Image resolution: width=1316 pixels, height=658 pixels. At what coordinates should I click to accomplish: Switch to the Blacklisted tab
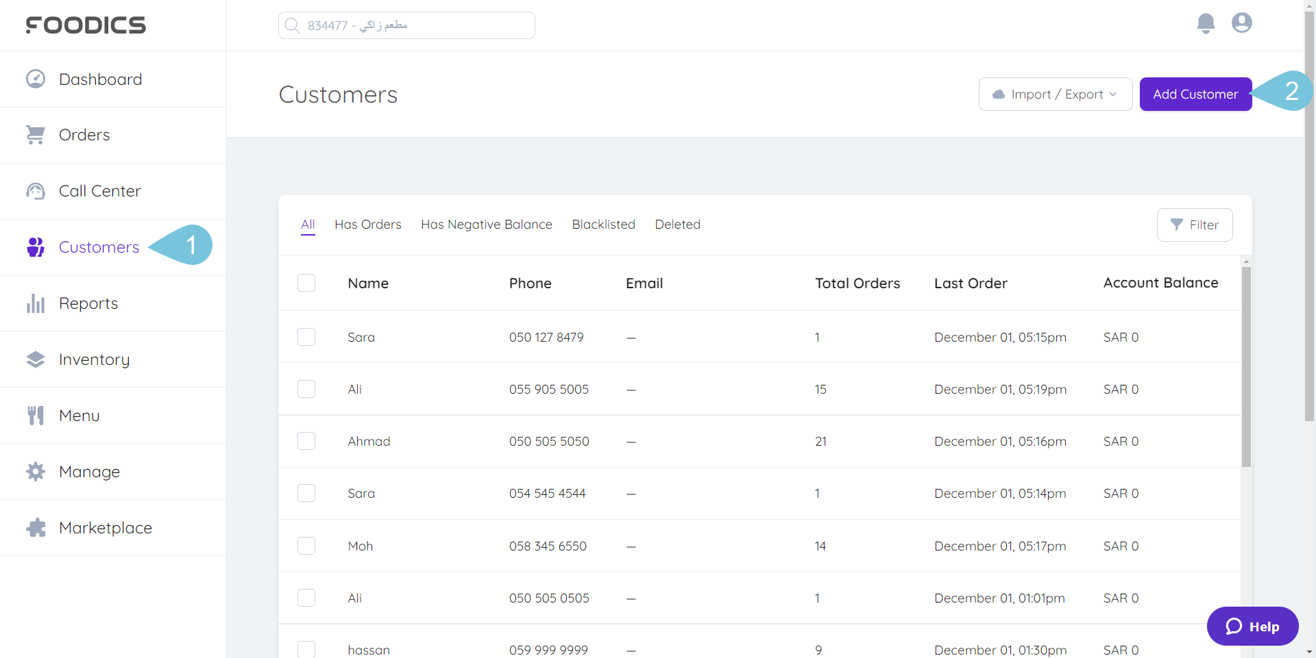(603, 224)
